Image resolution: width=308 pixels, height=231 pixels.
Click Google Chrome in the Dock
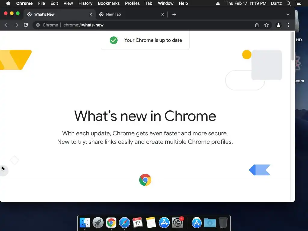111,223
